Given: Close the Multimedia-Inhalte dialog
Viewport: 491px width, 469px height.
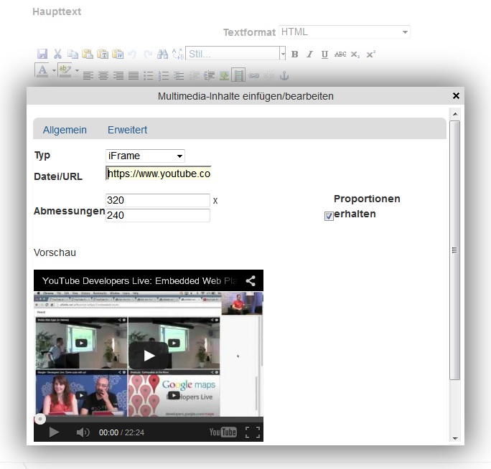Looking at the screenshot, I should [x=456, y=96].
